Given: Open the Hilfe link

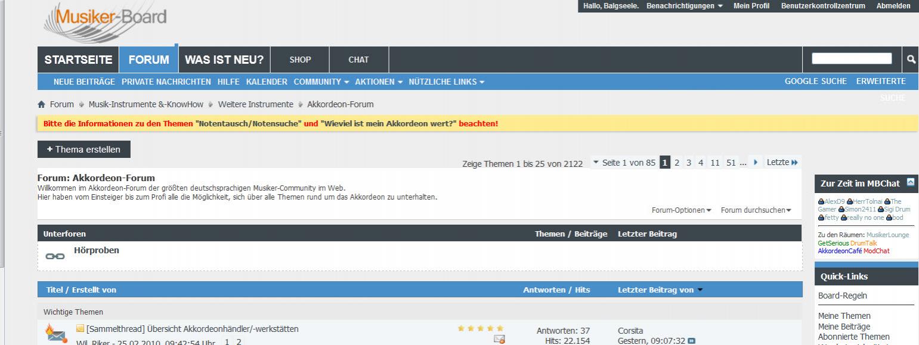Looking at the screenshot, I should coord(228,82).
